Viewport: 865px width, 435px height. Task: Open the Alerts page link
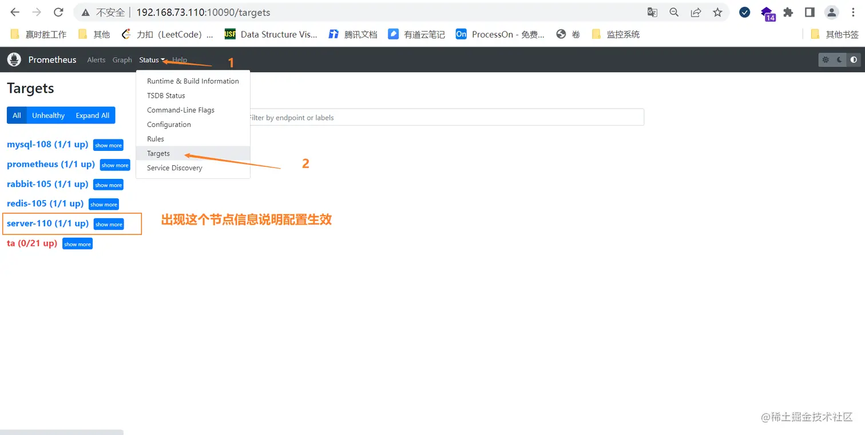tap(96, 59)
